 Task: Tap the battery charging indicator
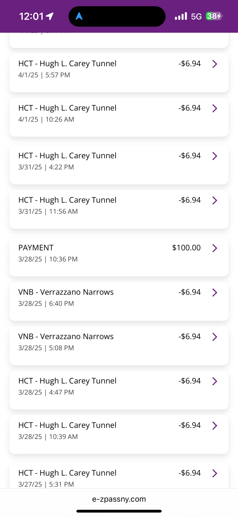[214, 16]
